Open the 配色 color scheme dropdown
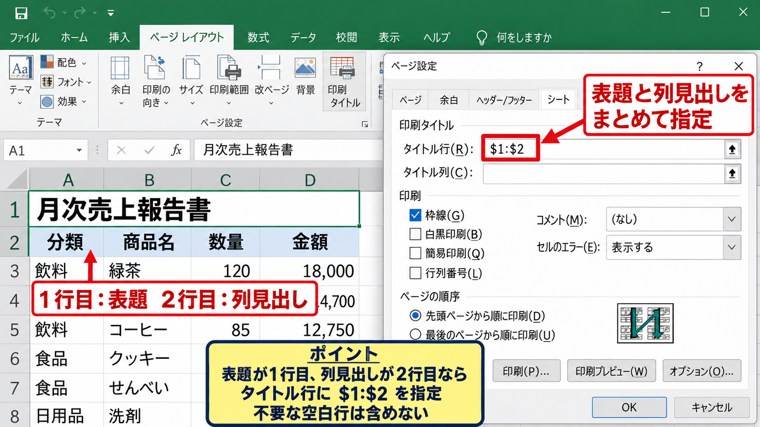Viewport: 760px width, 427px height. pyautogui.click(x=64, y=62)
